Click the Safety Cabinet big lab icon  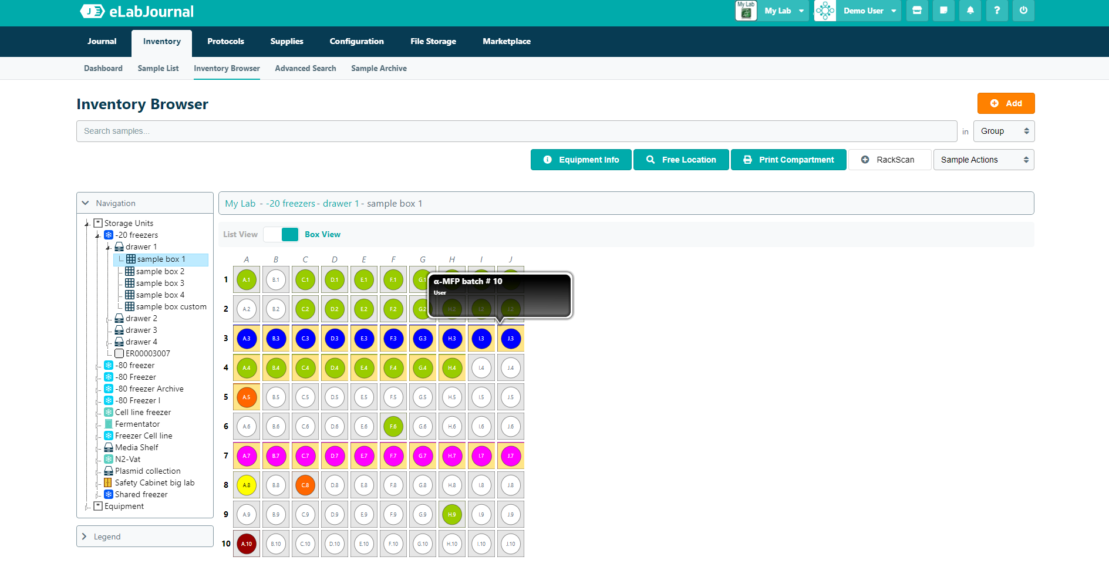click(109, 482)
